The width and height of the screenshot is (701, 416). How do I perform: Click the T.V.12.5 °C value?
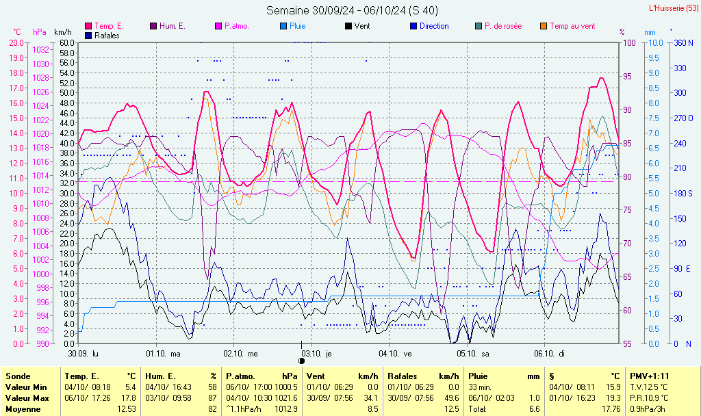click(649, 387)
